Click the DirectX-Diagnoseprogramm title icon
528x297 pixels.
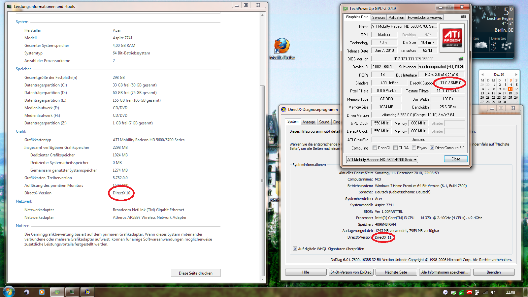pos(283,110)
